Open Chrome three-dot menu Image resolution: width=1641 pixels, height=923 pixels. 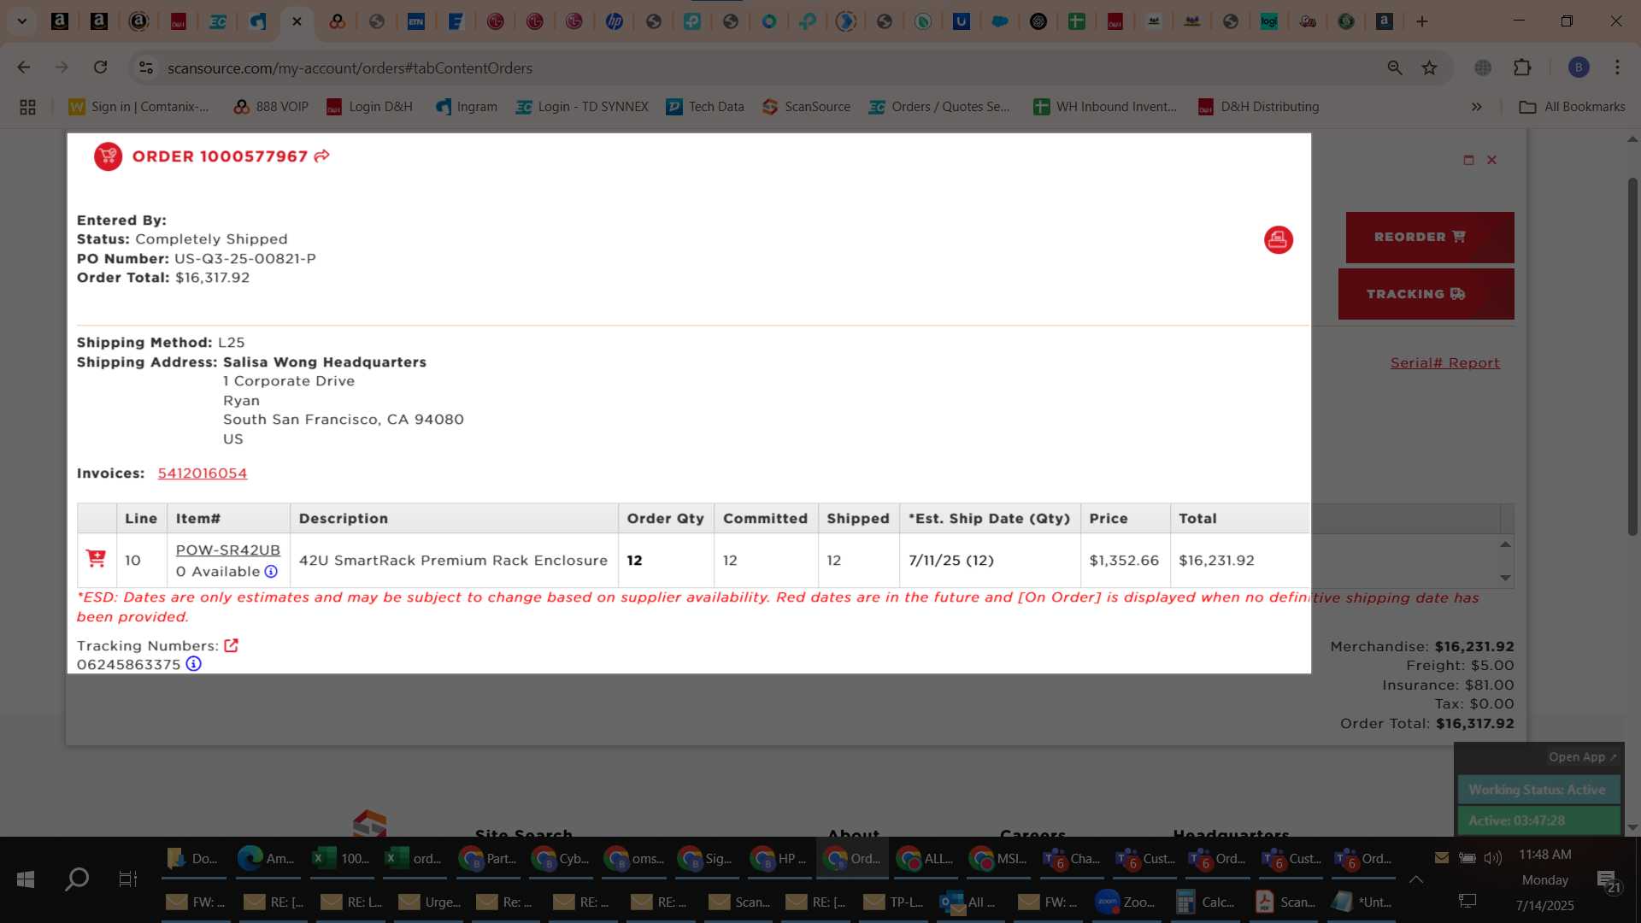coord(1617,68)
